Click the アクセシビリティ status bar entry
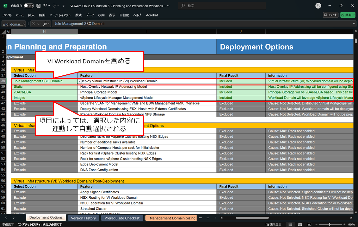The image size is (358, 227). [x=40, y=224]
